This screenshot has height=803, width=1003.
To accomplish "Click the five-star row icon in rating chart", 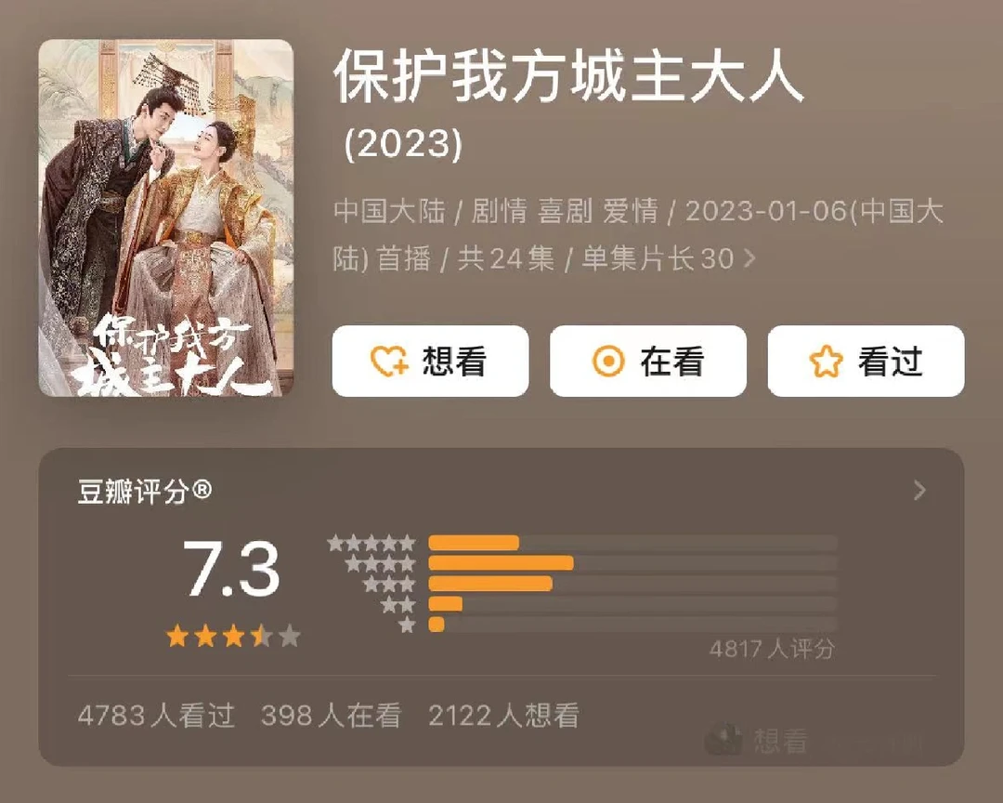I will (x=371, y=543).
